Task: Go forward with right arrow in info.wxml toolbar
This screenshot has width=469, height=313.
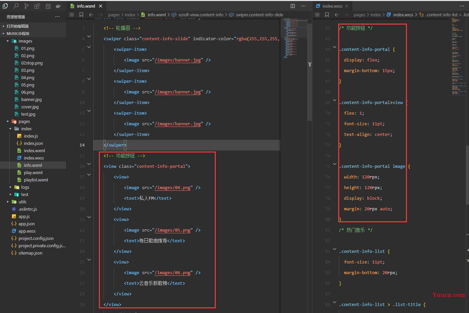Action: (101, 15)
